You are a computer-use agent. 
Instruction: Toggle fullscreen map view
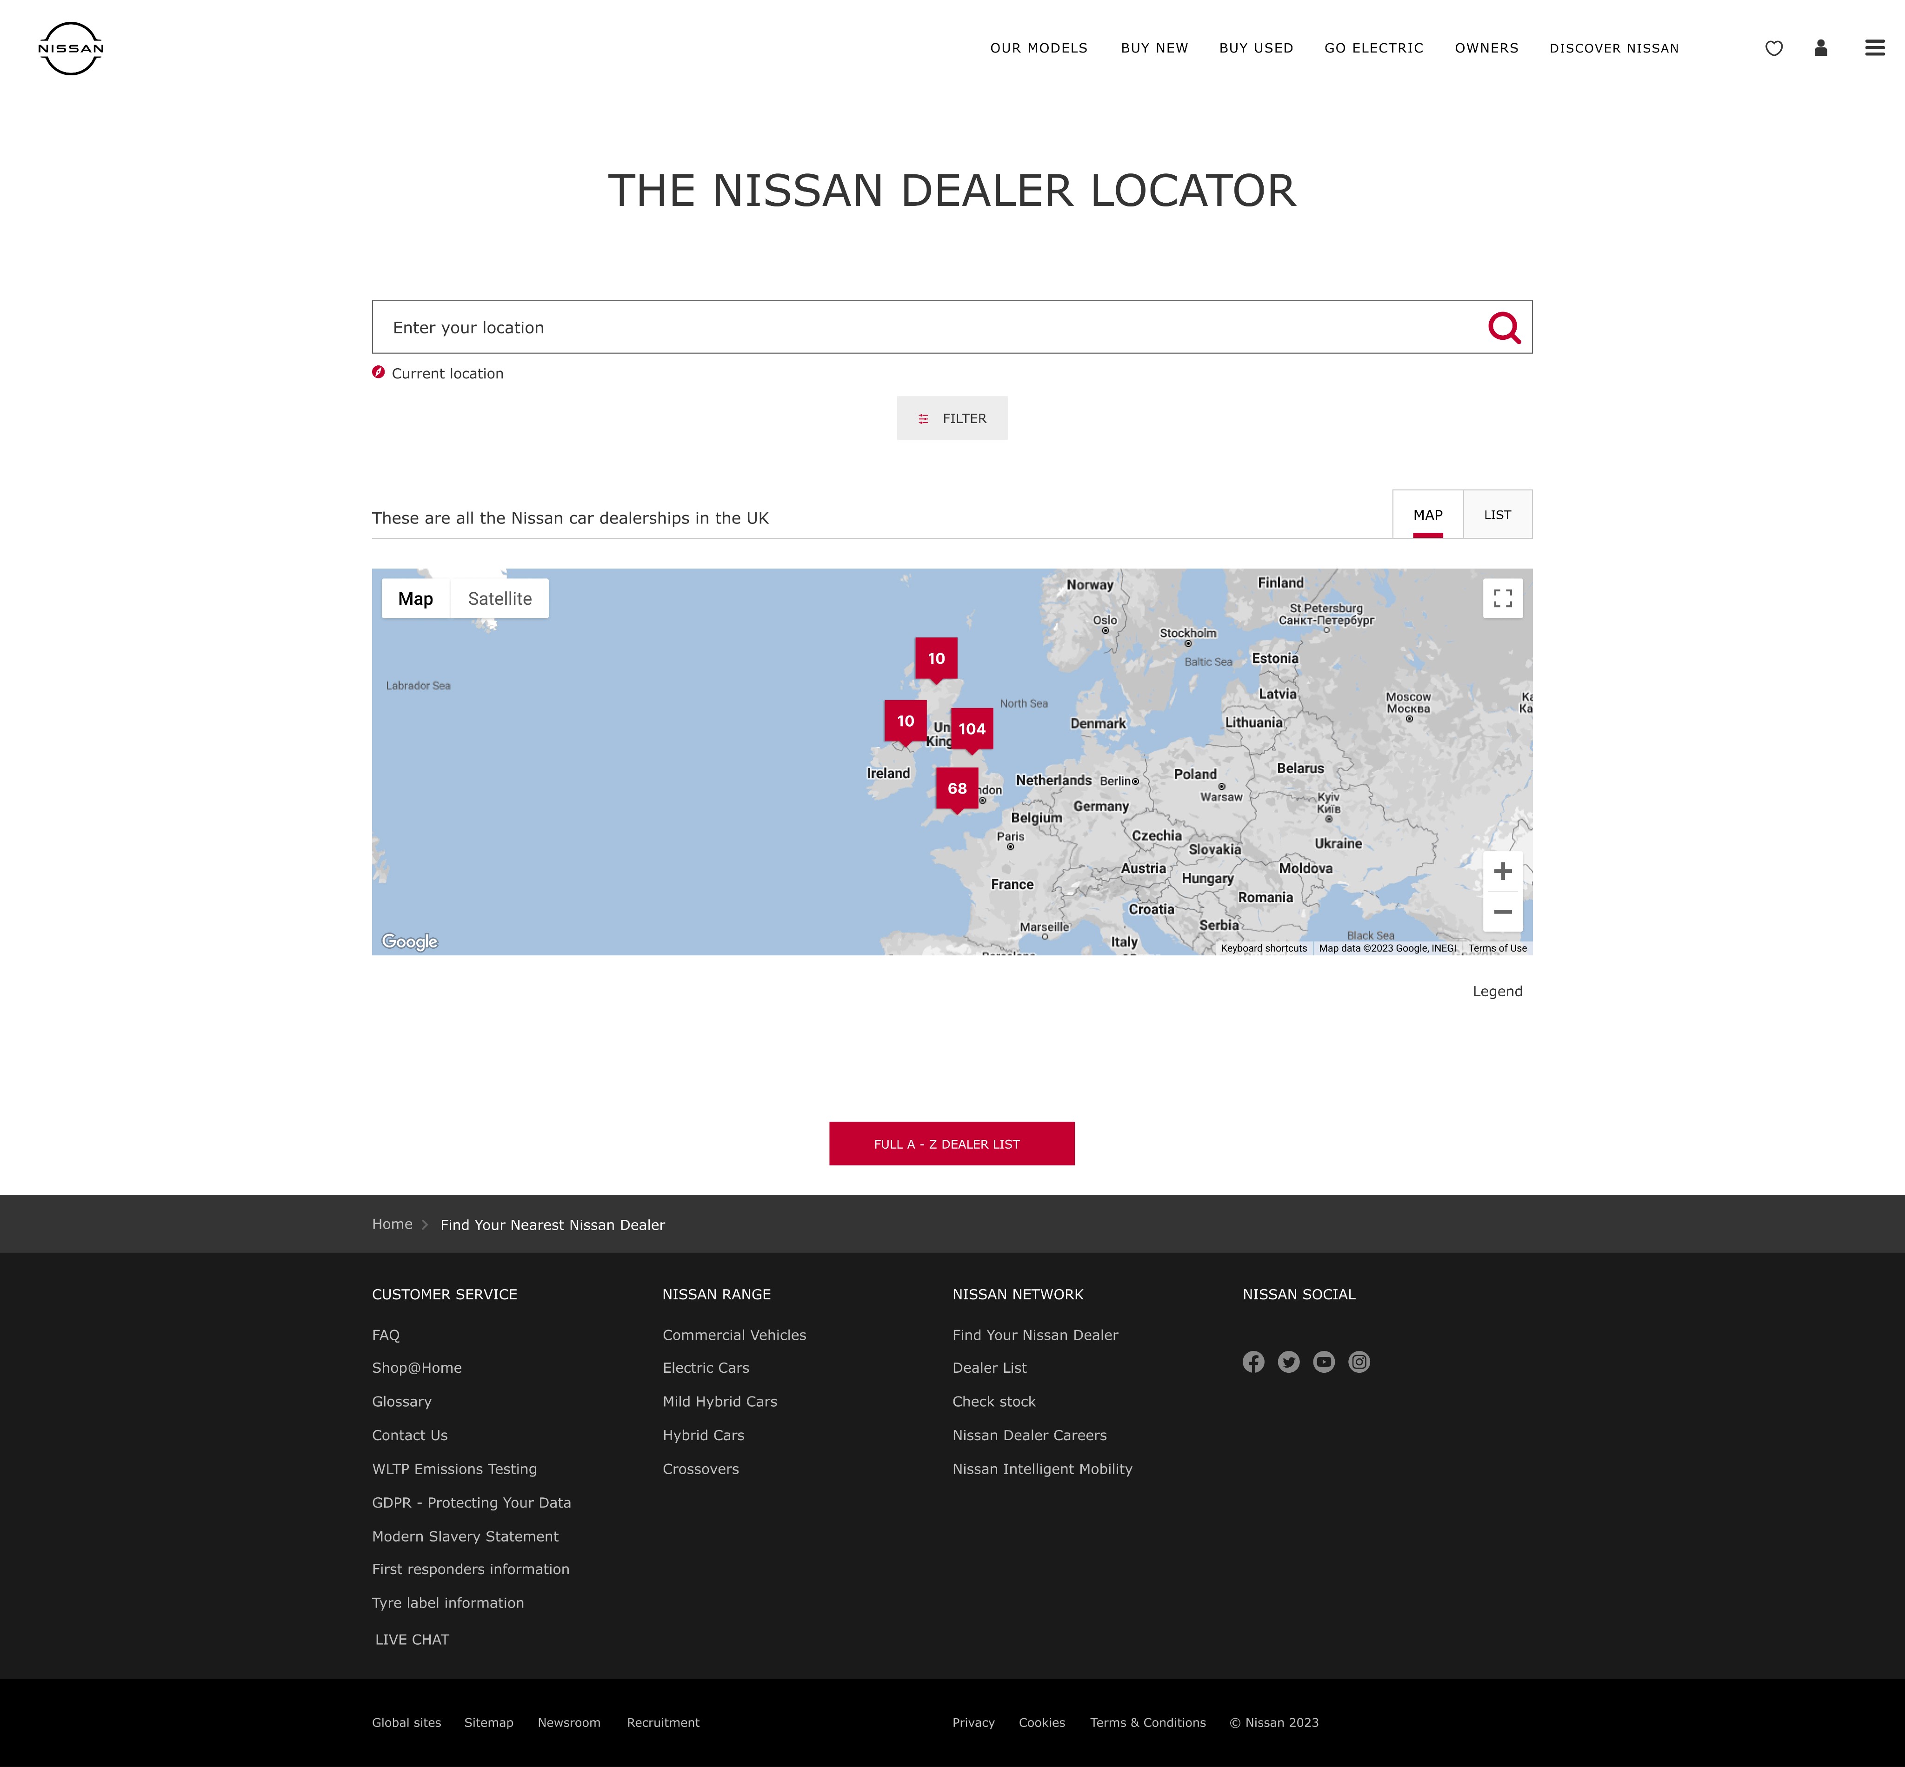tap(1502, 599)
